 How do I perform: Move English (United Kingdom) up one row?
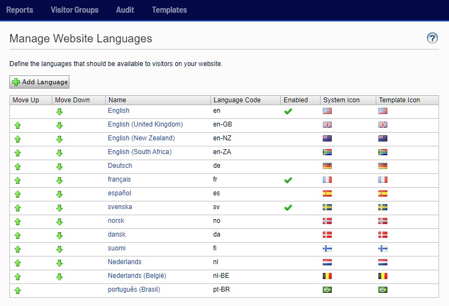(x=17, y=125)
